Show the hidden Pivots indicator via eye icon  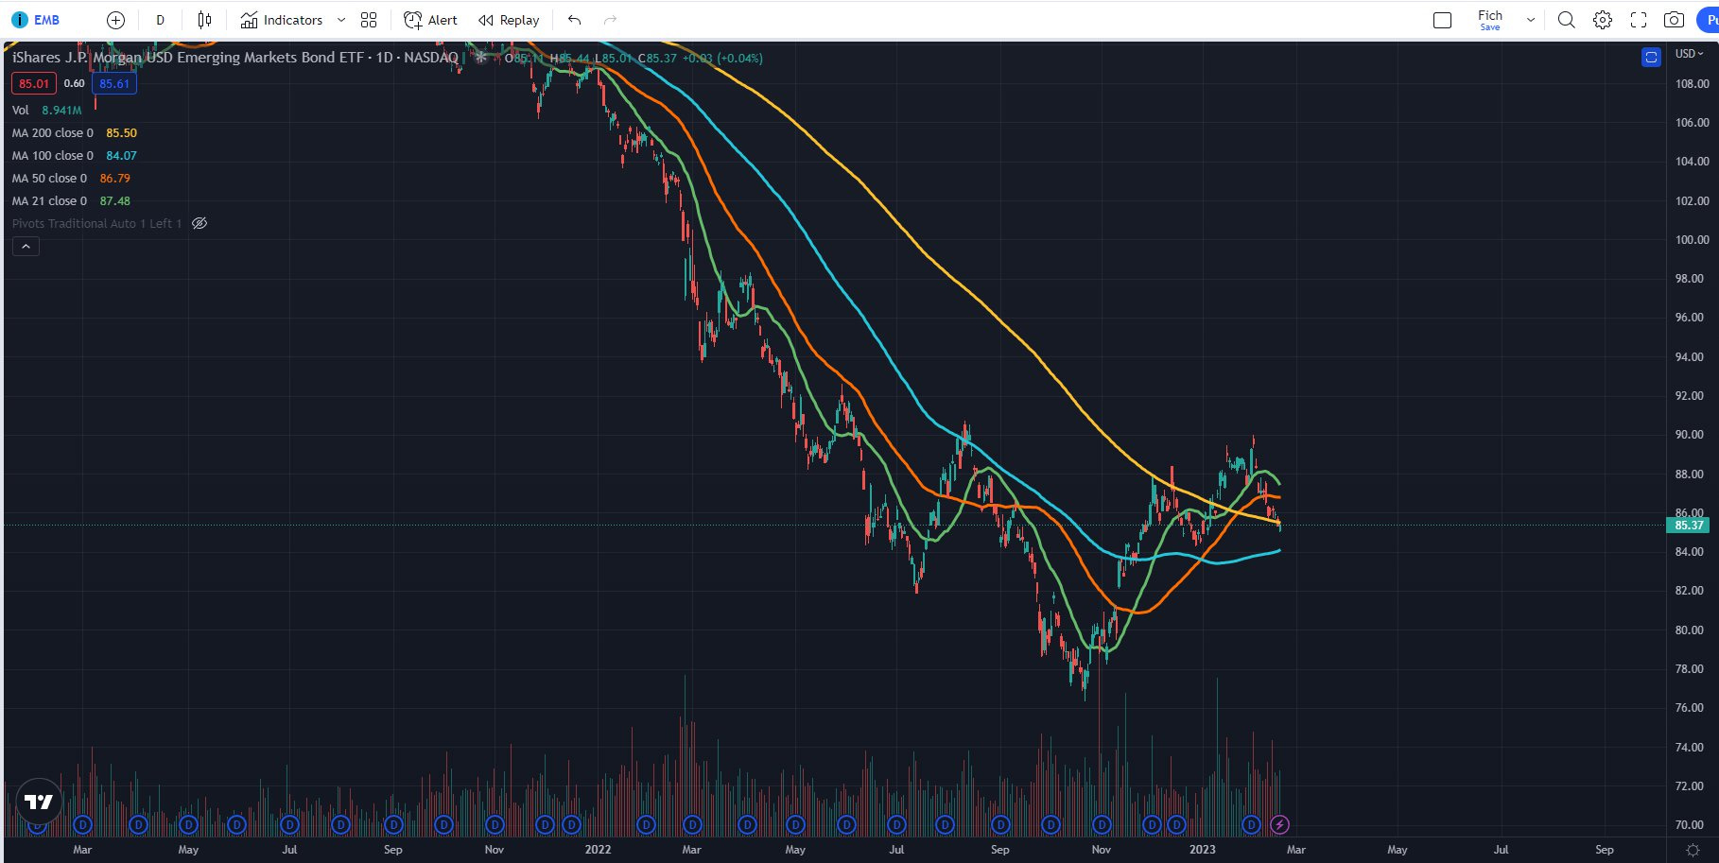point(200,223)
